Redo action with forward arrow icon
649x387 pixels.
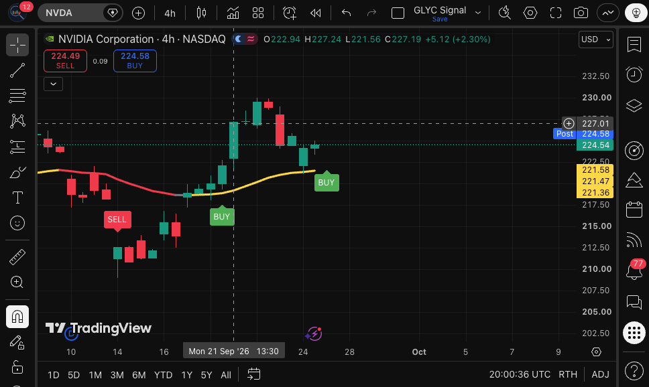(x=371, y=13)
